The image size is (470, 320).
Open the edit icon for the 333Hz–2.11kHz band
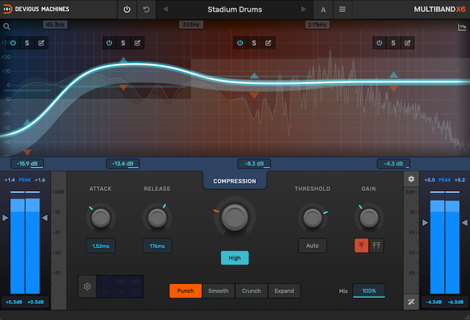click(x=269, y=43)
